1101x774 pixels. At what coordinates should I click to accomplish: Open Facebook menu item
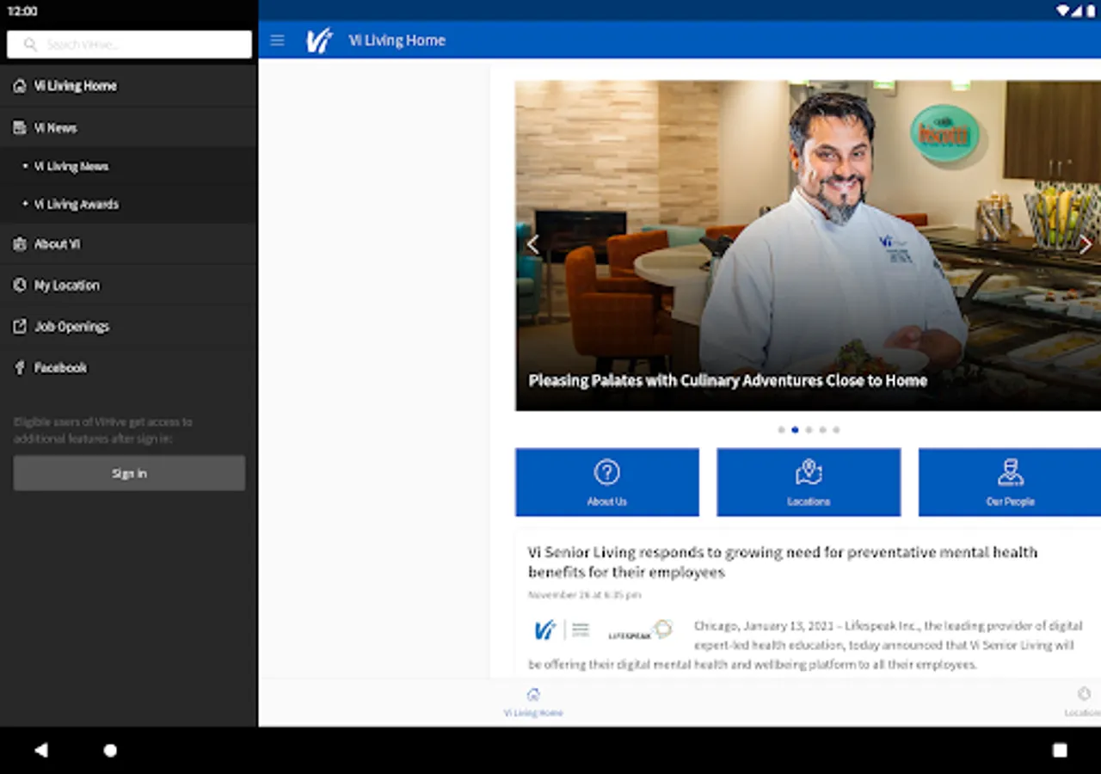(129, 368)
